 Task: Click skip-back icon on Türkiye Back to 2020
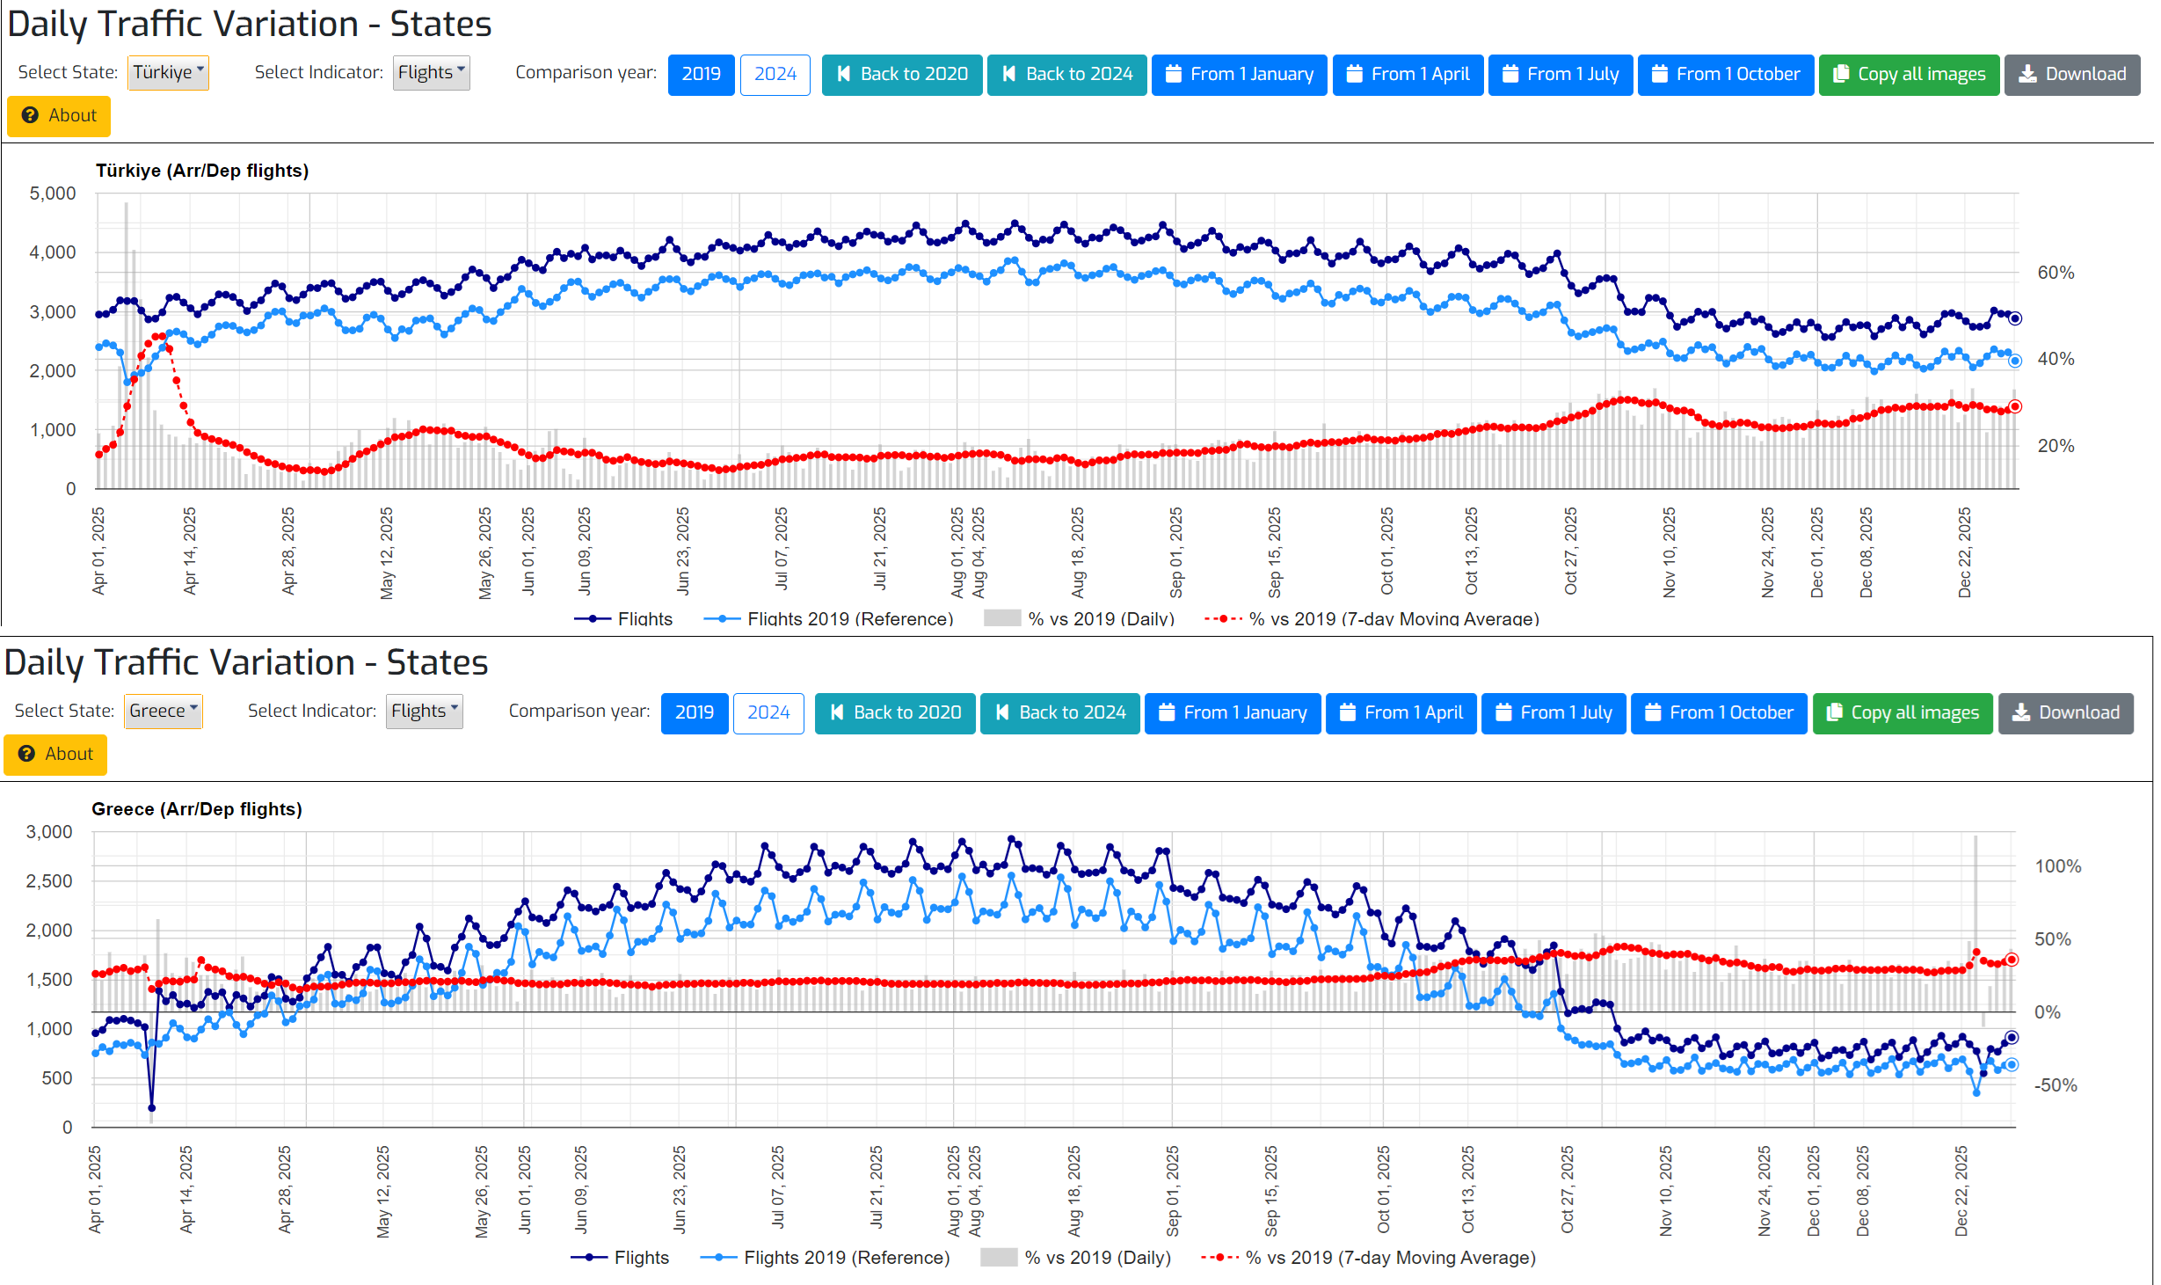[843, 74]
